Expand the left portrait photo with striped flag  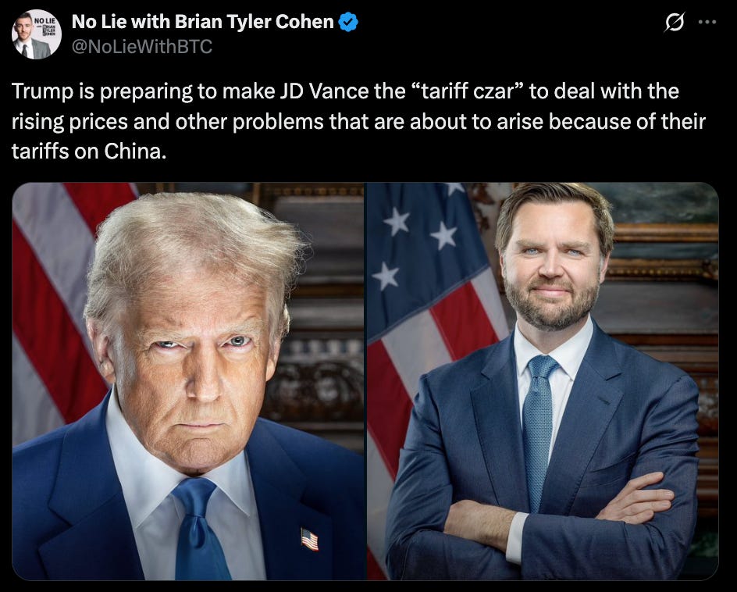coord(188,381)
